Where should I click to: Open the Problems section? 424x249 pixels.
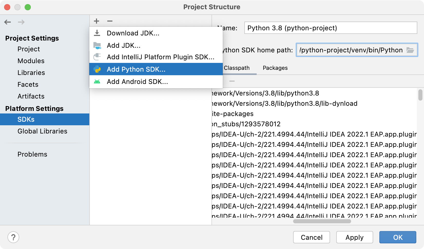coord(32,154)
